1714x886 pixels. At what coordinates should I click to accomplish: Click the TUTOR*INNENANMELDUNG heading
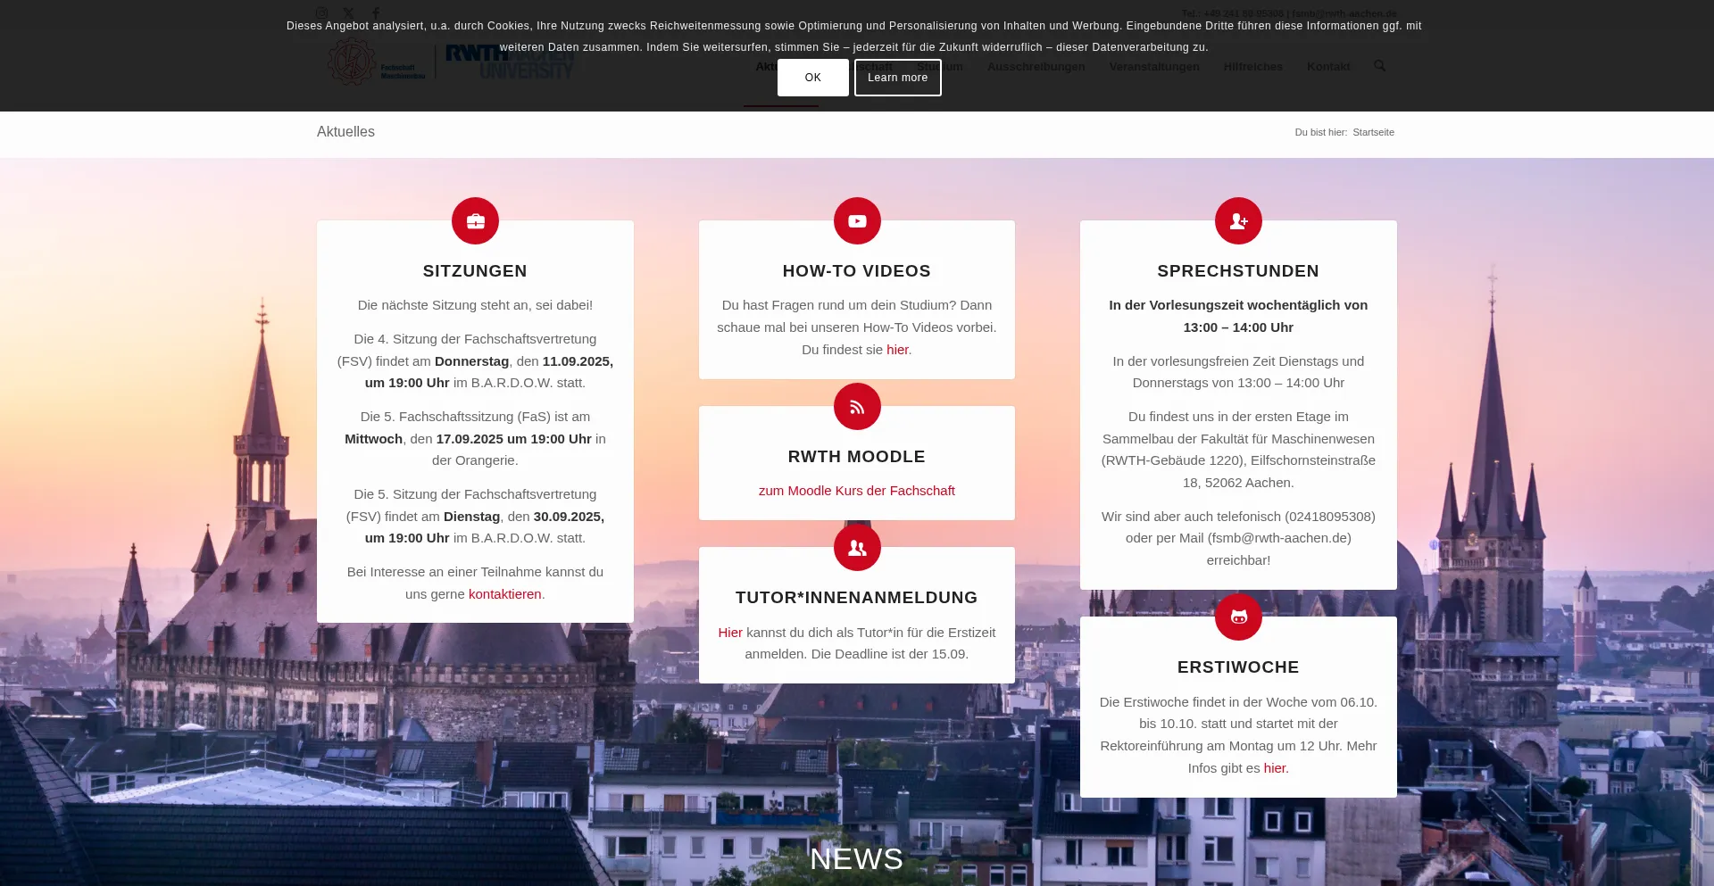pos(857,598)
